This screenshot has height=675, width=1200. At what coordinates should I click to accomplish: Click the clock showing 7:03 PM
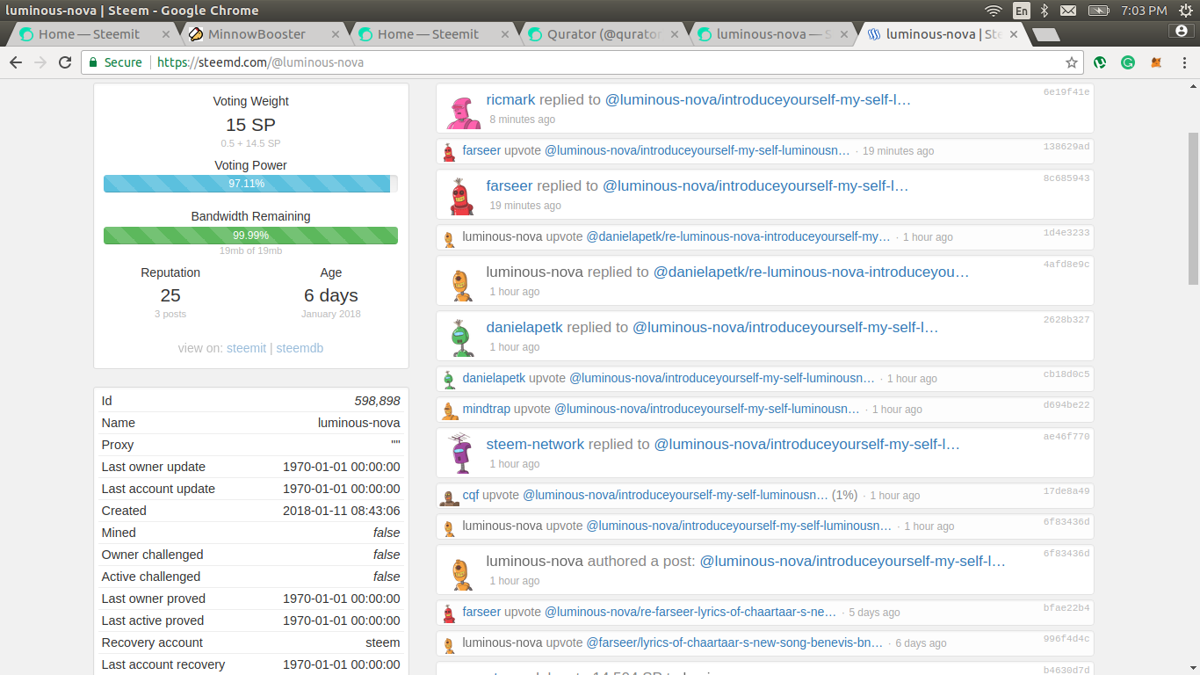tap(1145, 11)
